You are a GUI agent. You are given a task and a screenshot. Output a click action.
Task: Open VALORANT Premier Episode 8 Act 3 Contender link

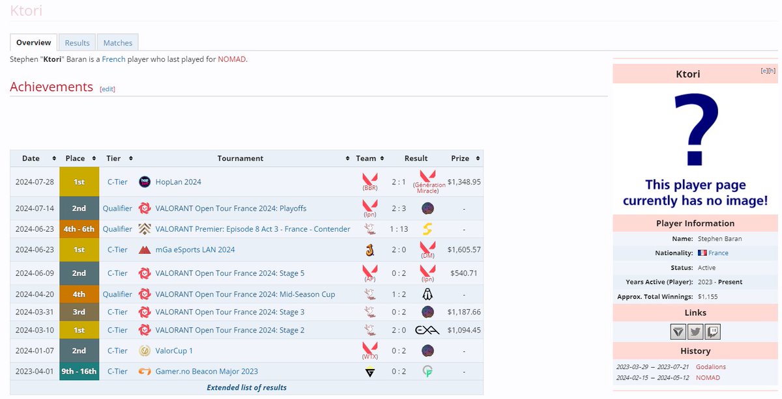pos(253,229)
